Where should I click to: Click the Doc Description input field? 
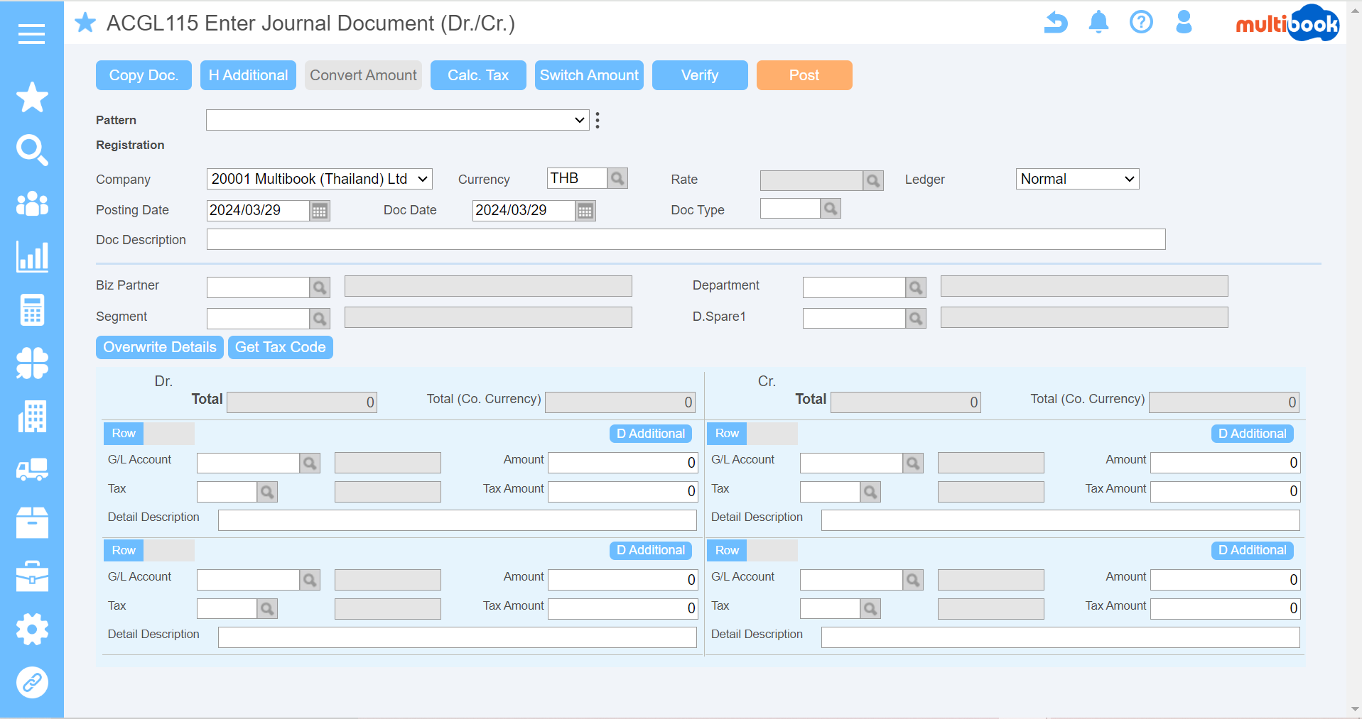coord(686,239)
